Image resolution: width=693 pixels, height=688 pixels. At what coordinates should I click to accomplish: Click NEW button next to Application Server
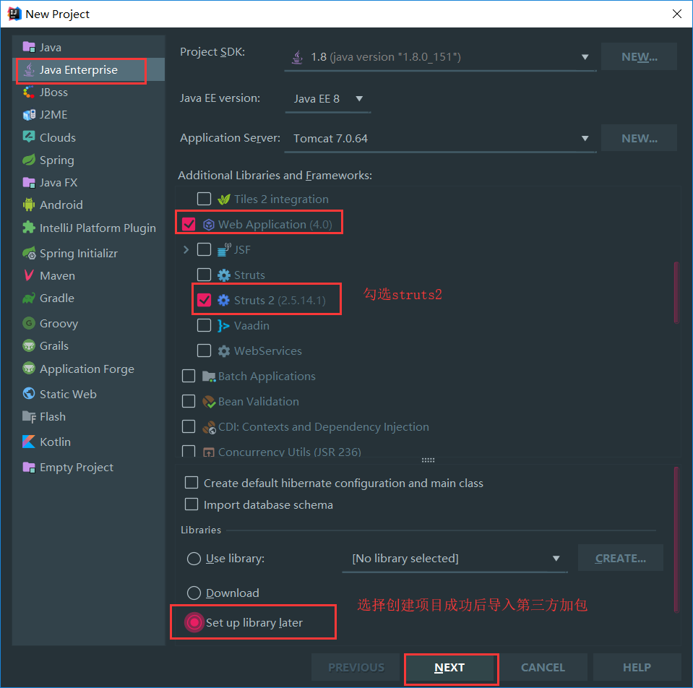tap(639, 138)
